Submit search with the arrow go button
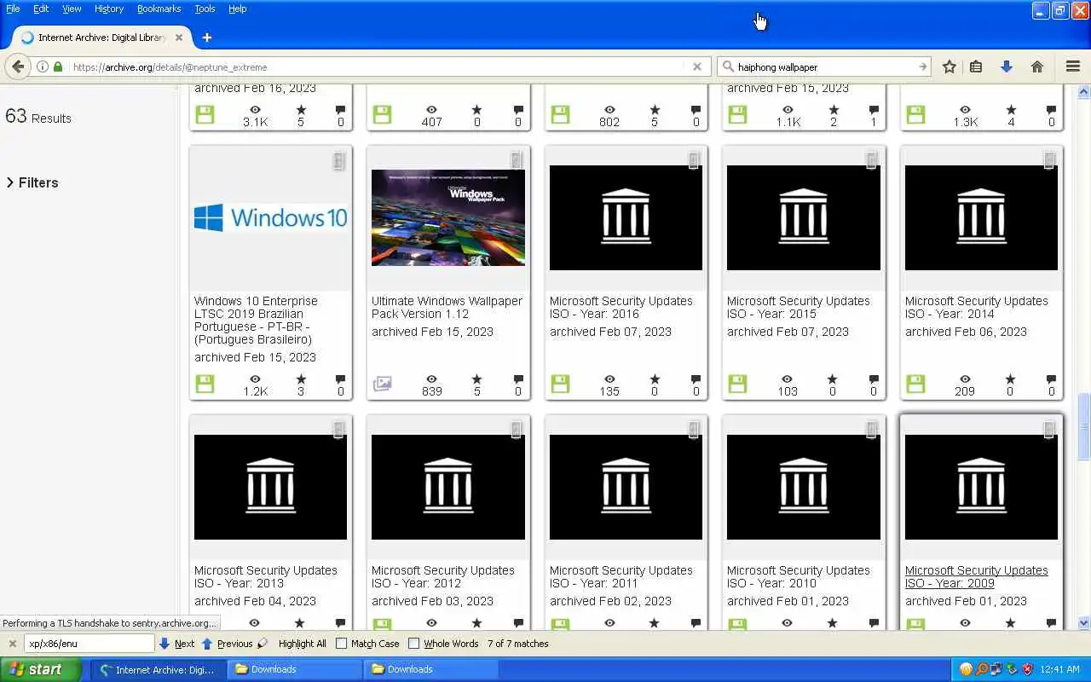Viewport: 1091px width, 682px height. [x=923, y=66]
